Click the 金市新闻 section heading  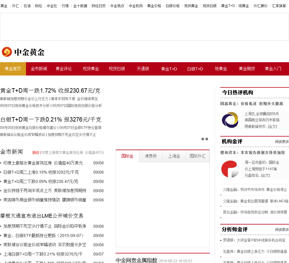tap(12, 152)
